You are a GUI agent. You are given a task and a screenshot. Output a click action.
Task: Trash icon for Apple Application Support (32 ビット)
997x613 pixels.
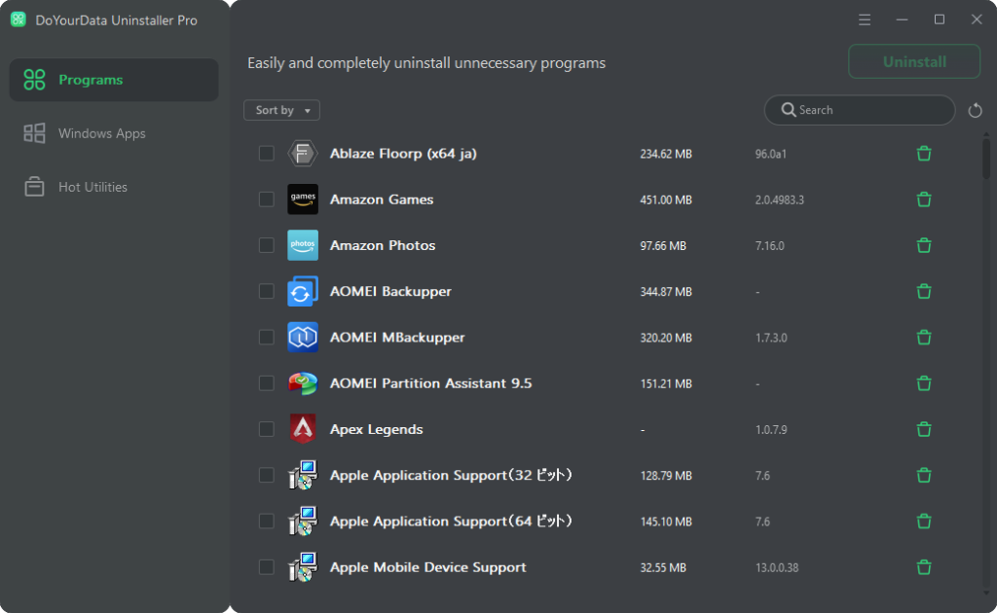(x=924, y=475)
